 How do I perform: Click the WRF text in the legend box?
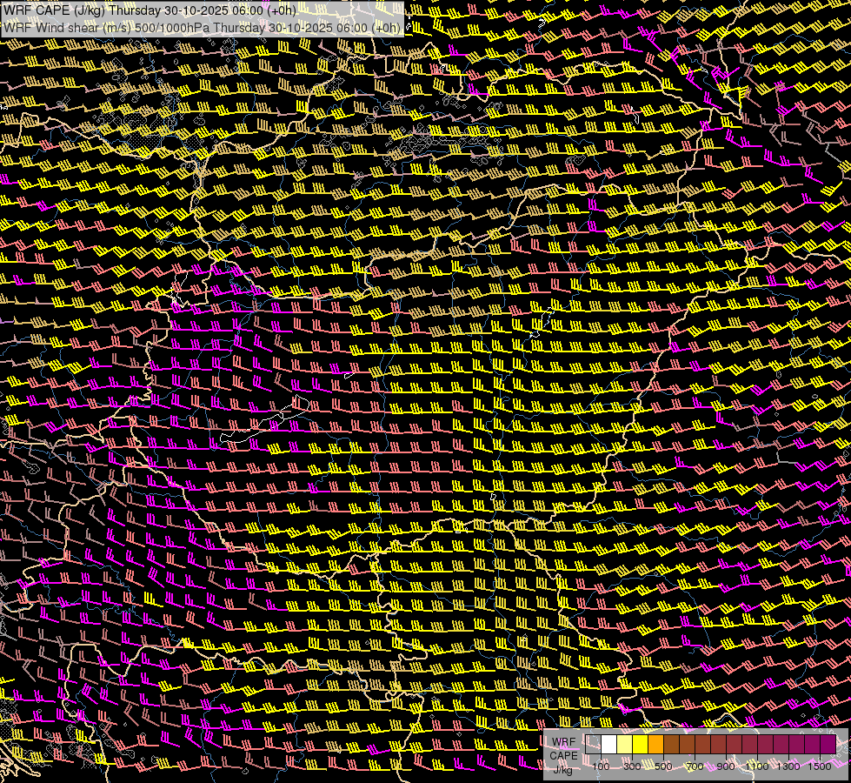click(563, 741)
